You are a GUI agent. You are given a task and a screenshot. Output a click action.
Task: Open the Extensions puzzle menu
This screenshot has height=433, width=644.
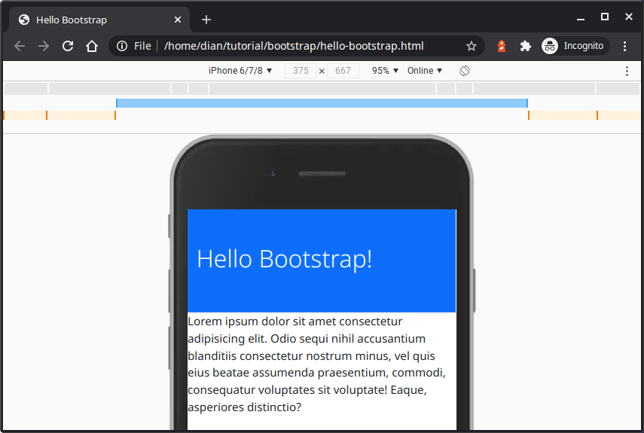(x=525, y=46)
